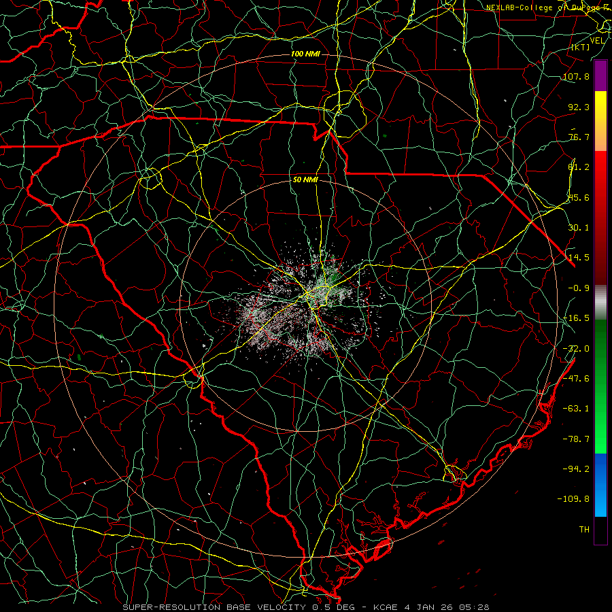Select the -32.0 legend value
Screen dimensions: 612x612
(576, 349)
